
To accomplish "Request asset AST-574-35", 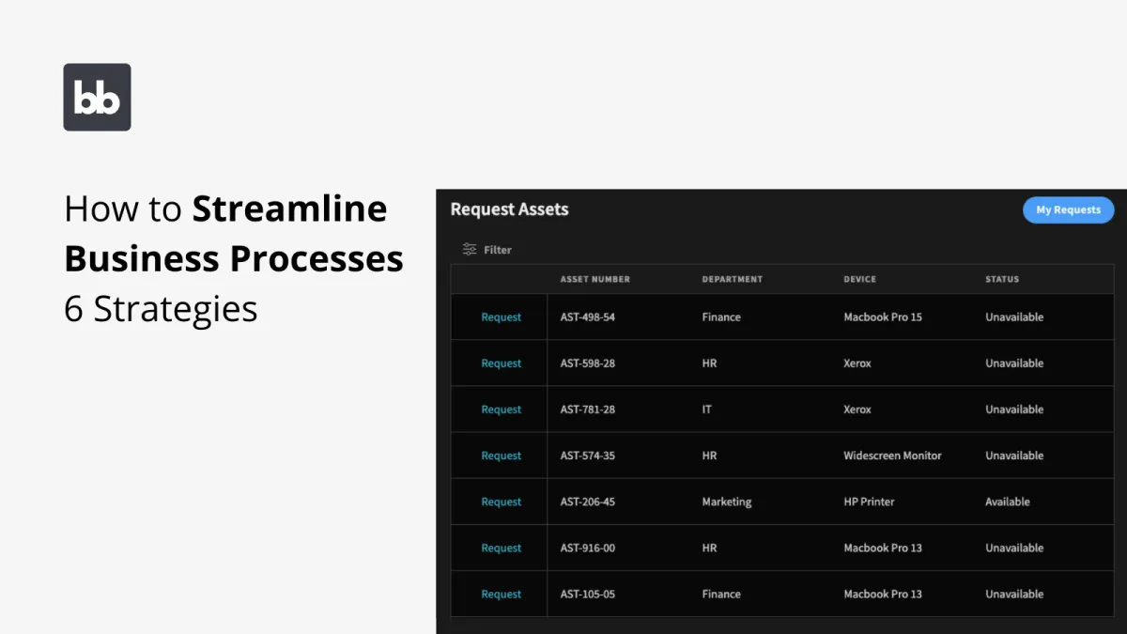I will tap(501, 456).
